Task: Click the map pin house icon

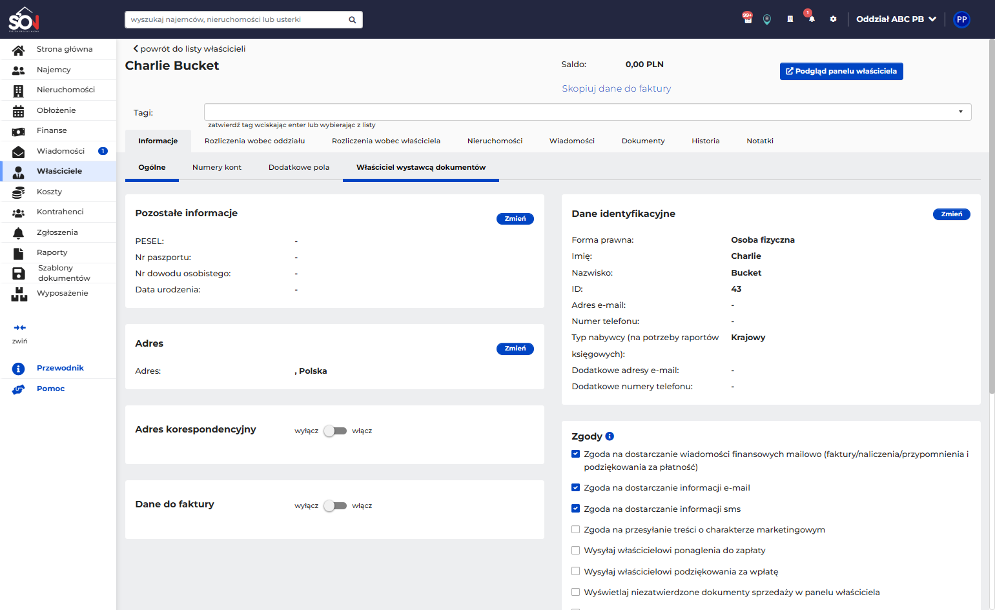Action: (x=767, y=19)
